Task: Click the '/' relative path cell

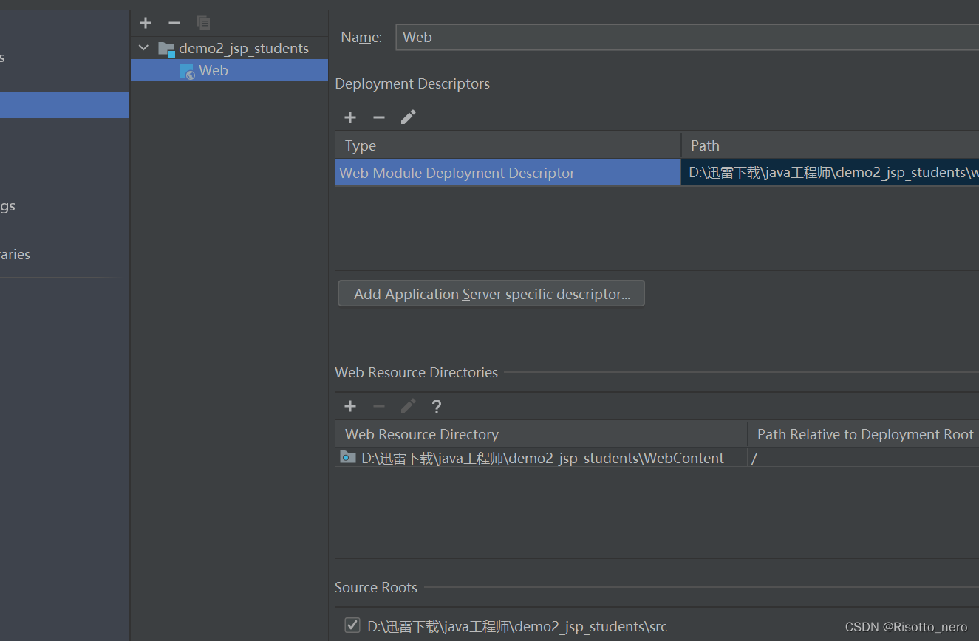Action: (864, 458)
